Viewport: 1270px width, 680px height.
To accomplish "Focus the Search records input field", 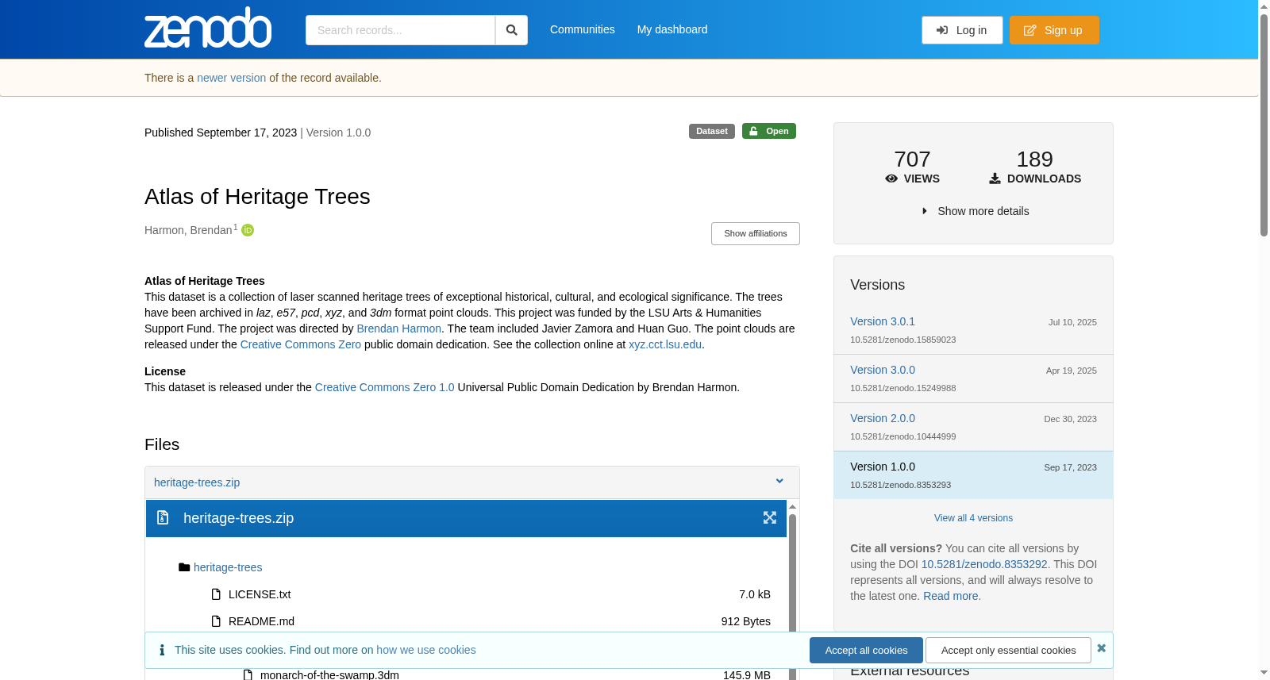I will [x=400, y=30].
